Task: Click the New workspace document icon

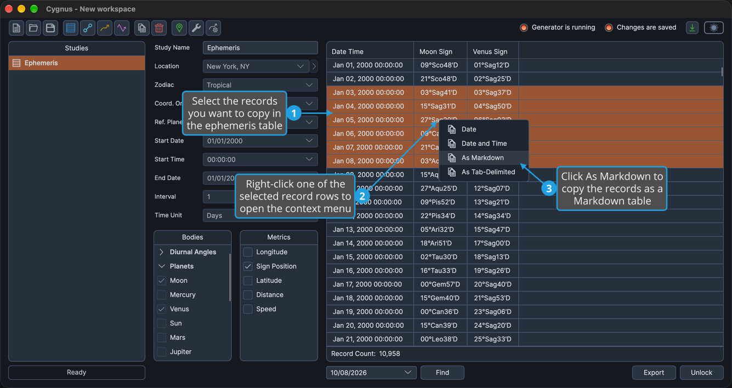Action: pyautogui.click(x=16, y=28)
